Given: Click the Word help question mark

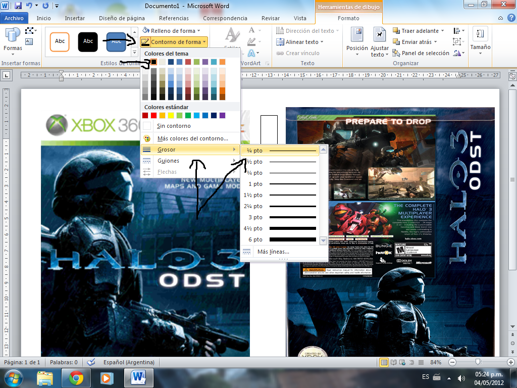Looking at the screenshot, I should coord(511,18).
